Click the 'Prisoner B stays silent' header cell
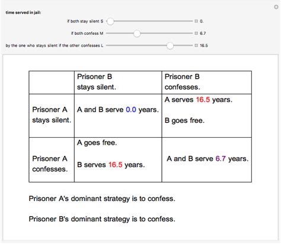 click(118, 82)
